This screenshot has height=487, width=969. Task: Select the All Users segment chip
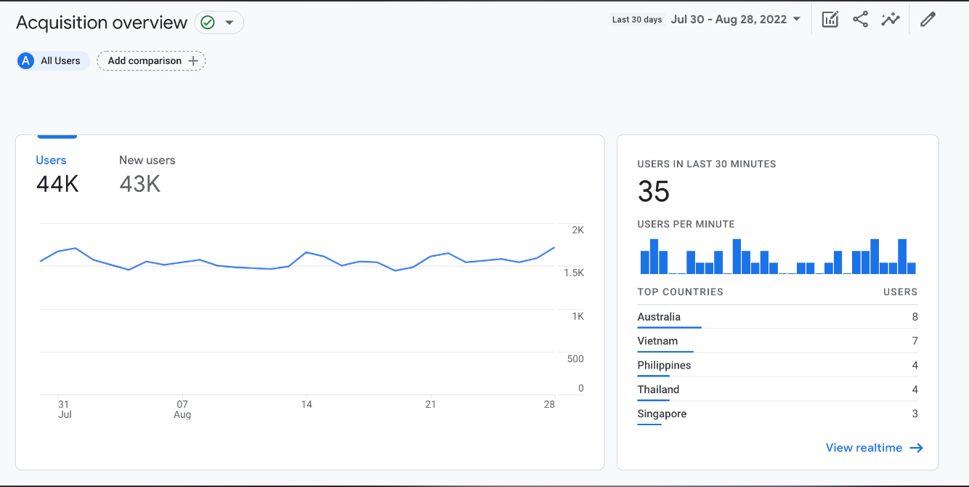[53, 61]
